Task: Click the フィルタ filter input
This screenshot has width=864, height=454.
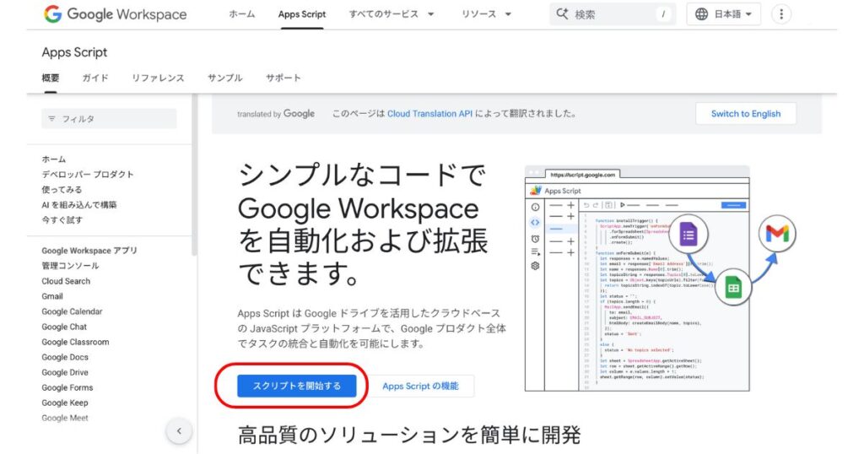Action: [x=109, y=118]
